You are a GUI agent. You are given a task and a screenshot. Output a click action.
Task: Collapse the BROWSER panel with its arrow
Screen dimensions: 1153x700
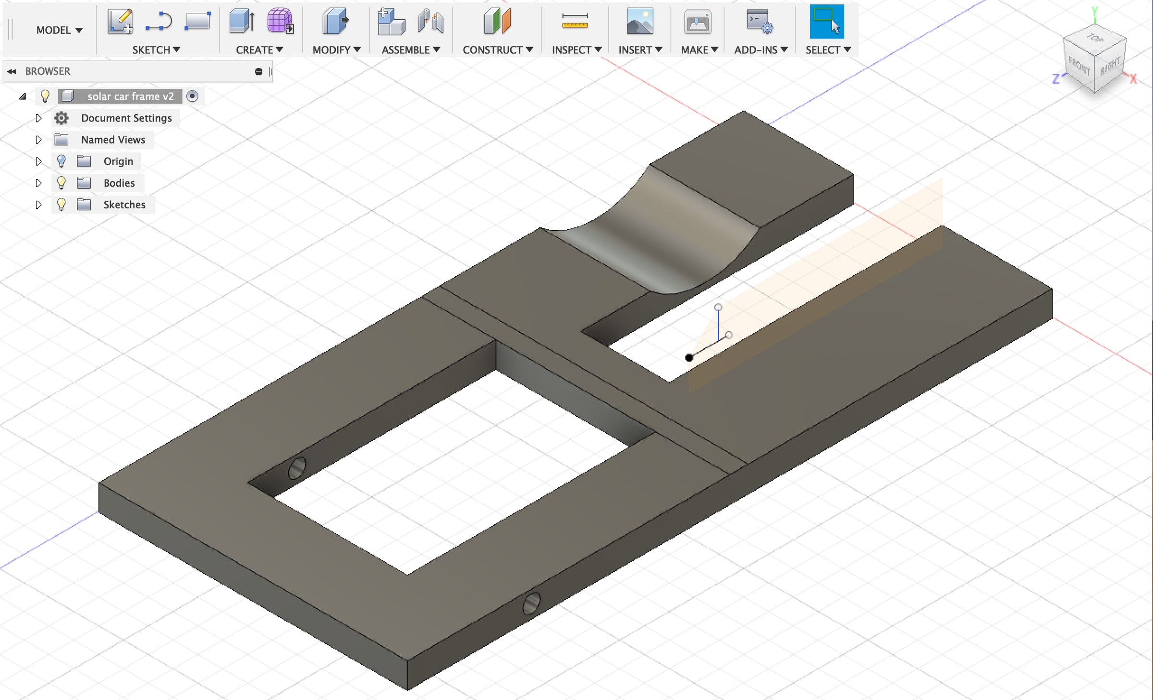(12, 71)
